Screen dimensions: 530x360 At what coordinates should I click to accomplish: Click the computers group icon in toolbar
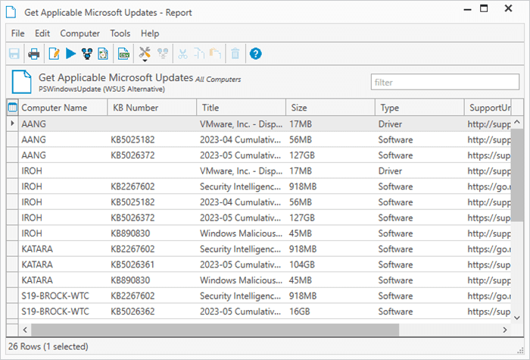click(x=86, y=54)
